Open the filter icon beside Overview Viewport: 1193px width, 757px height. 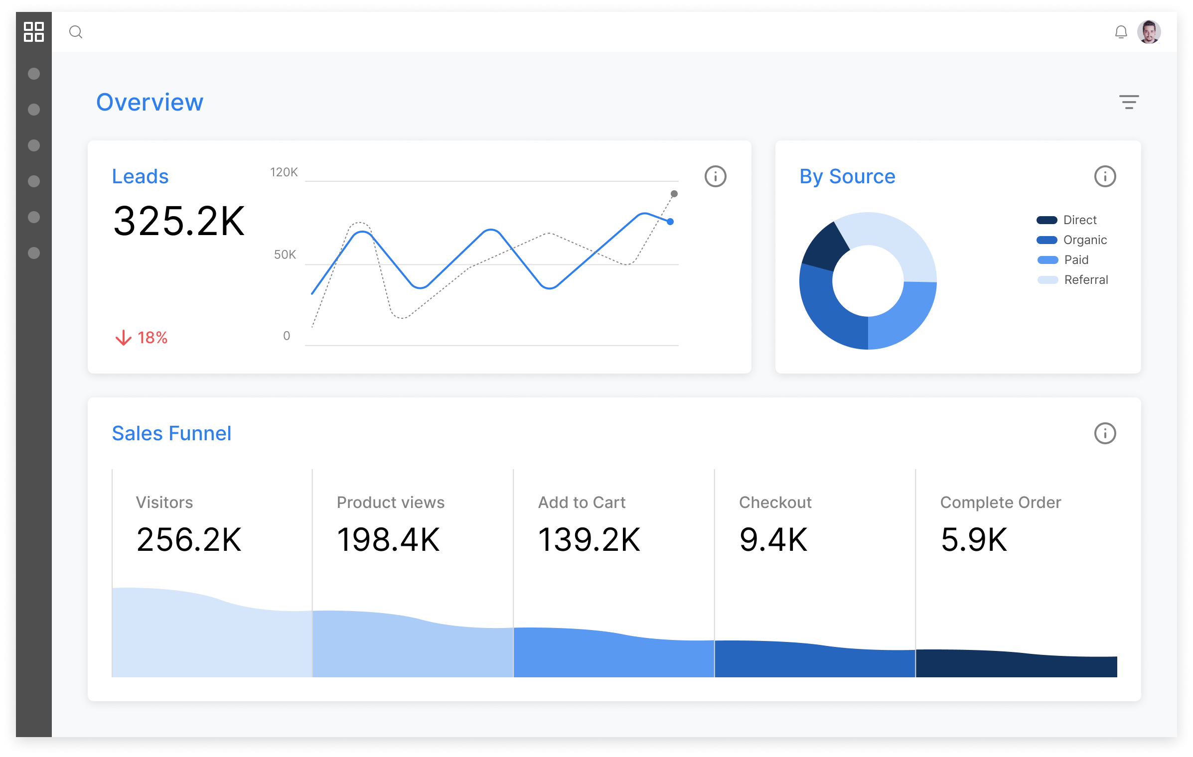1129,102
